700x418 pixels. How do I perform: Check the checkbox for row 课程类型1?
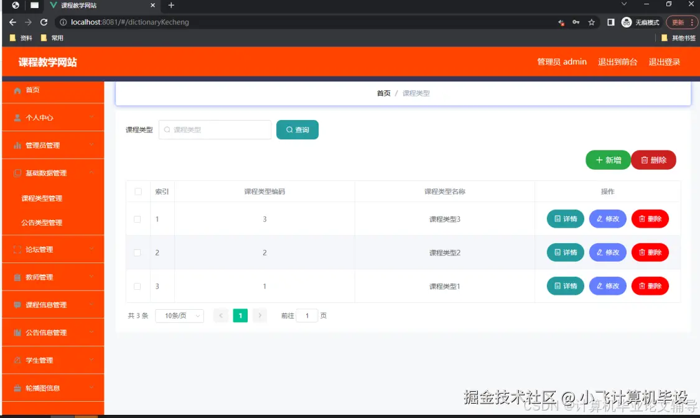138,286
